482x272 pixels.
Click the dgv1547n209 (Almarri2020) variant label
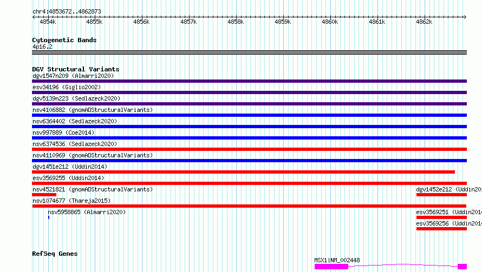[73, 76]
